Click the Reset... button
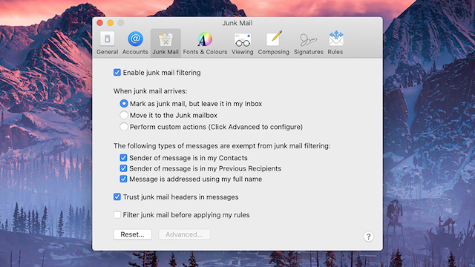The image size is (475, 267). click(133, 234)
